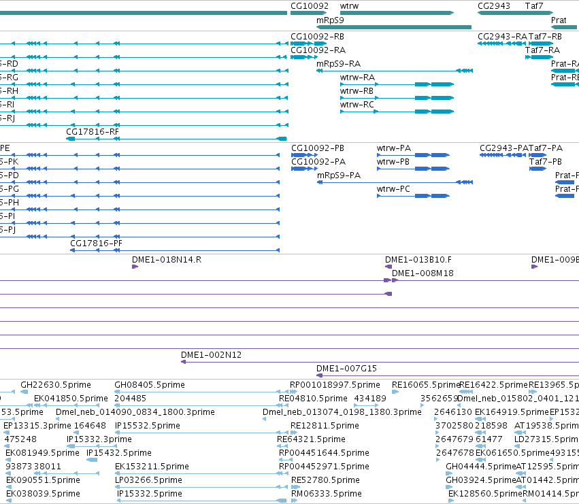The width and height of the screenshot is (579, 504).
Task: Click the CG10092-PB protein label
Action: [x=318, y=148]
